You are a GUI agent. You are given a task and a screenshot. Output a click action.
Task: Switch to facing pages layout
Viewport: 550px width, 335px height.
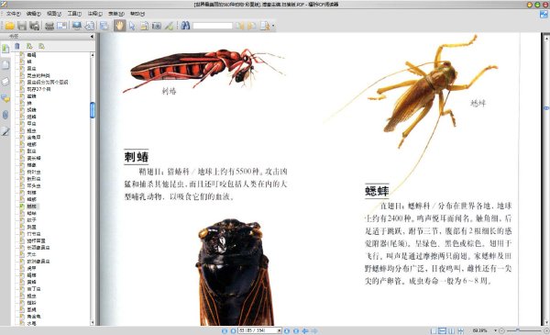(451, 330)
